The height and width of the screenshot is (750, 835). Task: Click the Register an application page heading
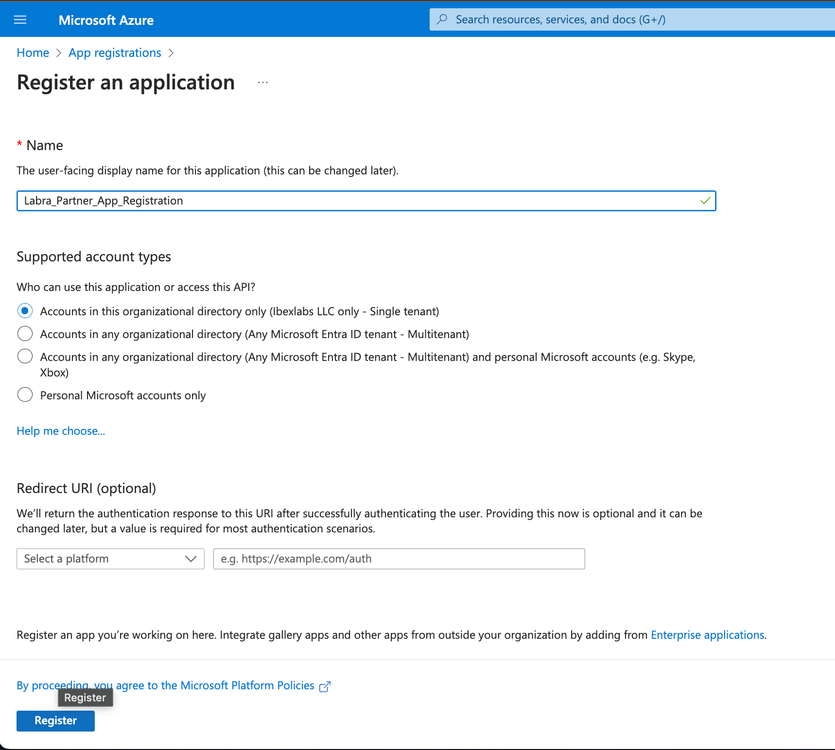pos(126,83)
